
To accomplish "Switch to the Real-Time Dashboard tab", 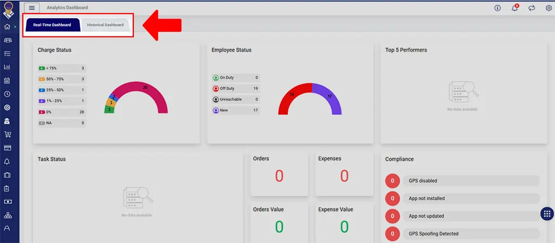I will [53, 25].
